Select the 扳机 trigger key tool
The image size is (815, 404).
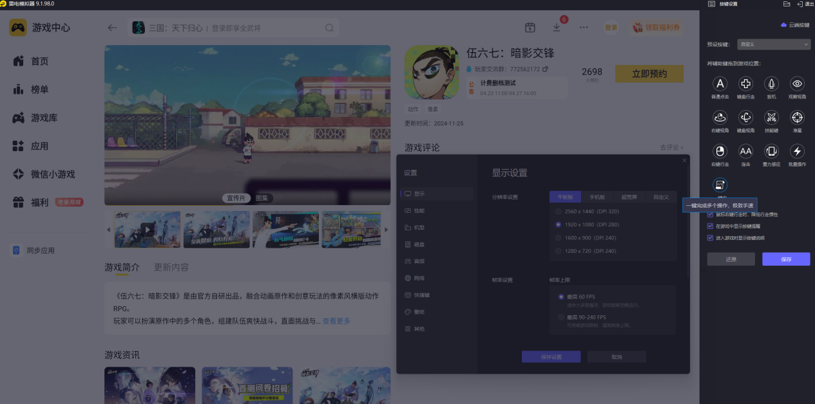[x=771, y=84]
